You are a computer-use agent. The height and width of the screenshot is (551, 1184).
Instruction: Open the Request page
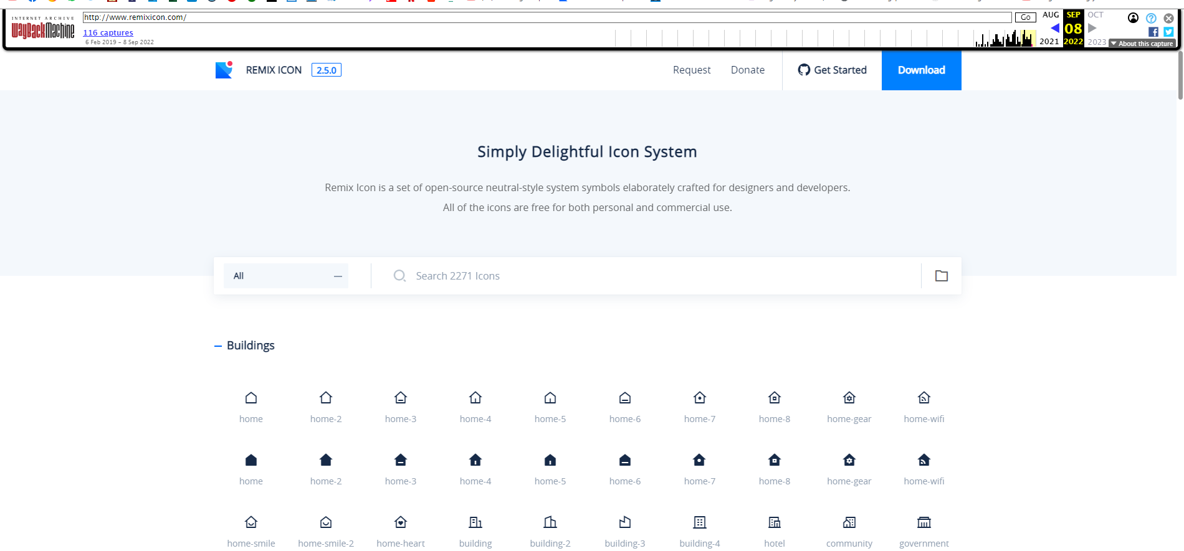[692, 70]
